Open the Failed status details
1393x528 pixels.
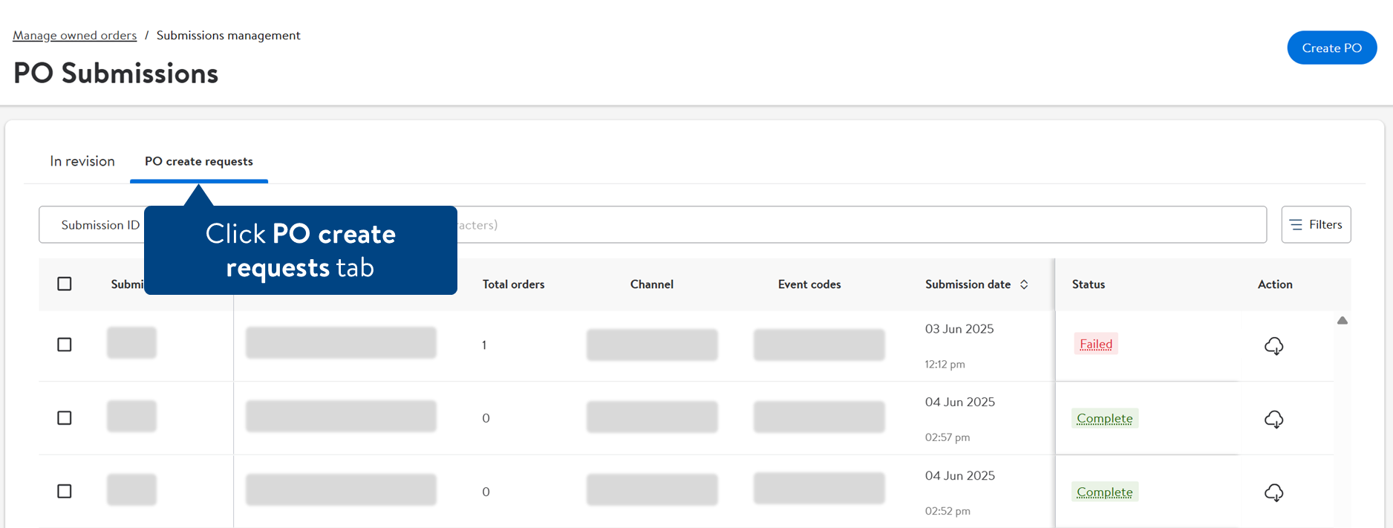click(x=1096, y=344)
